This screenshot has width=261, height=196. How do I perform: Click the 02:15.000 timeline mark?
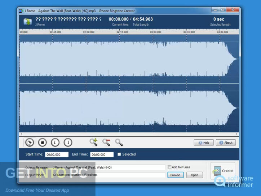tap(122, 32)
